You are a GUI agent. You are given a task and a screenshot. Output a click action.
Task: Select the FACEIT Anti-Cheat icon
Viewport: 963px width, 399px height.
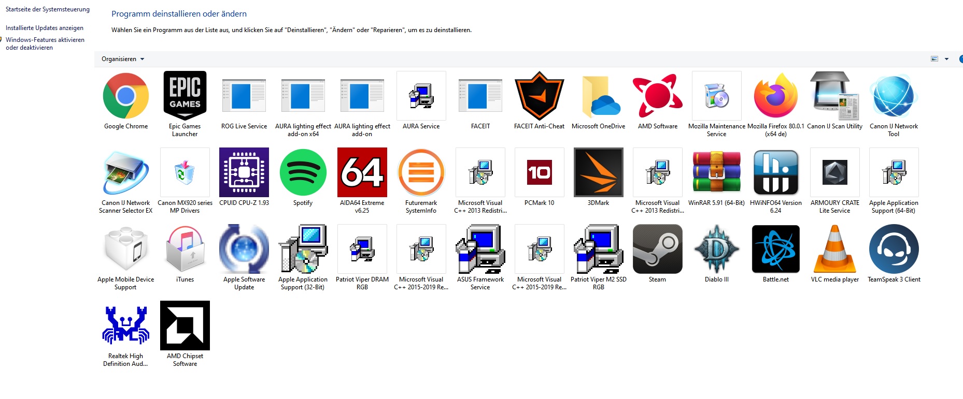click(540, 96)
